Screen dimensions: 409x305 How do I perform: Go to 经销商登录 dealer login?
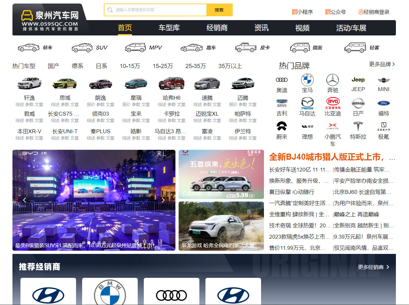374,12
